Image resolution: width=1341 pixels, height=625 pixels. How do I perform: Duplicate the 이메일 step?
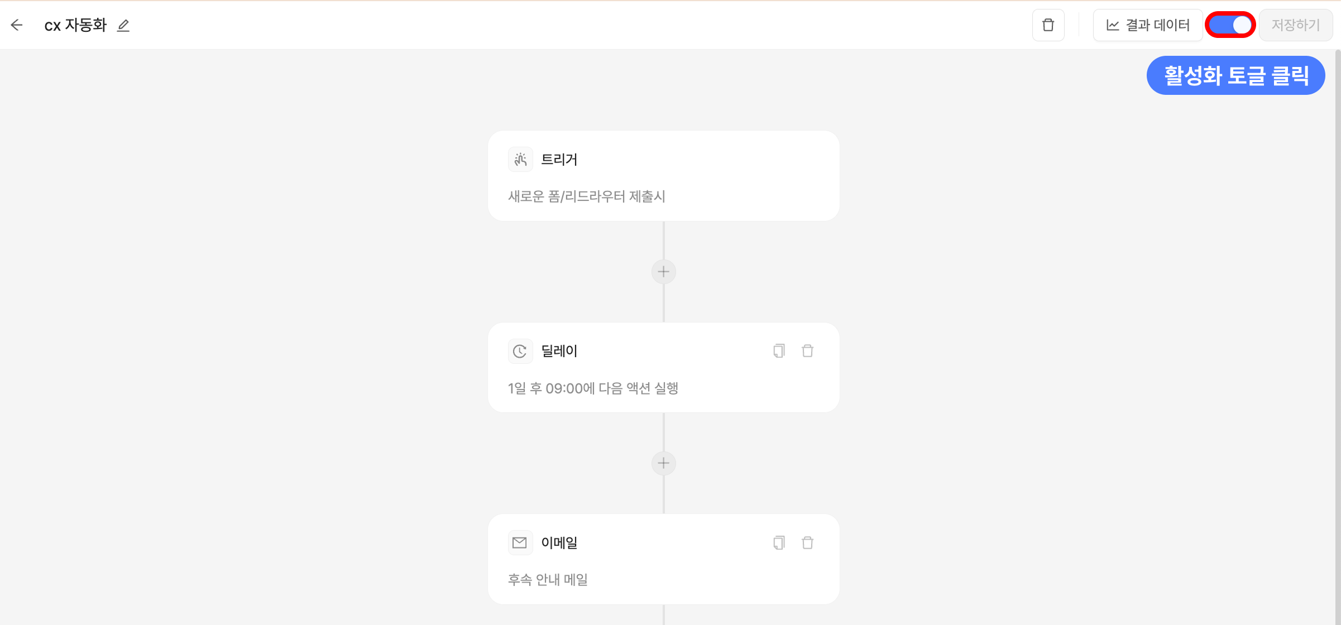pos(779,542)
